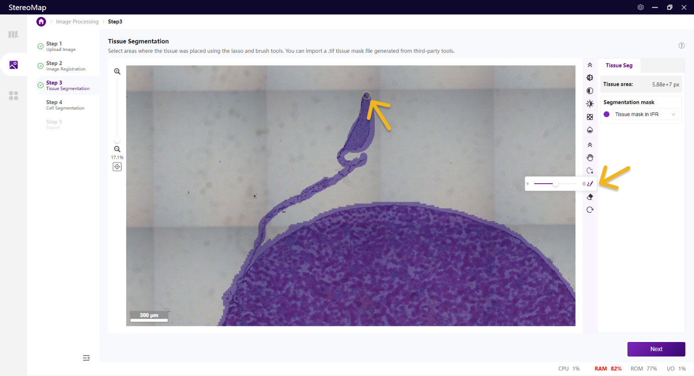694x376 pixels.
Task: Select Step 3 Tissue Segmentation
Action: click(x=67, y=85)
